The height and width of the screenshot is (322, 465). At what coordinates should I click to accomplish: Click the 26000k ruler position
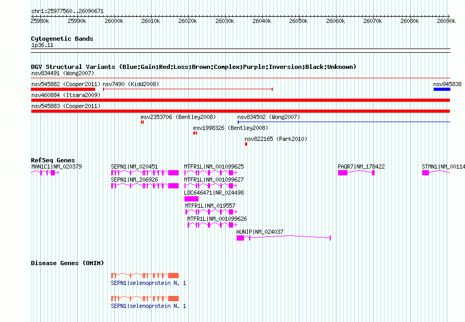click(x=114, y=21)
